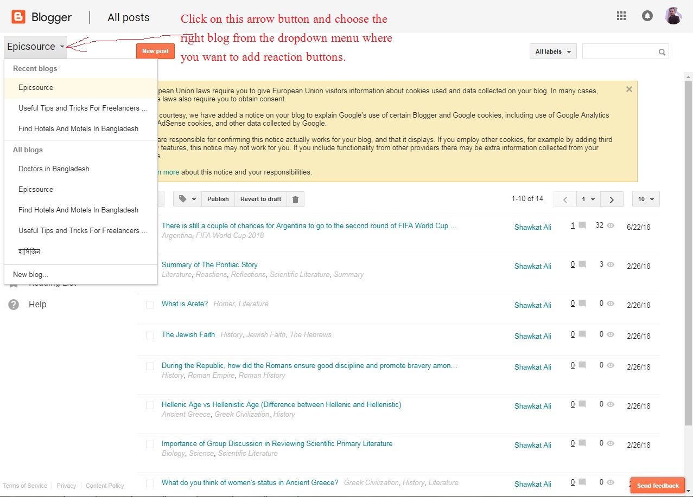Click the search magnifier icon
This screenshot has width=693, height=497.
(x=662, y=52)
